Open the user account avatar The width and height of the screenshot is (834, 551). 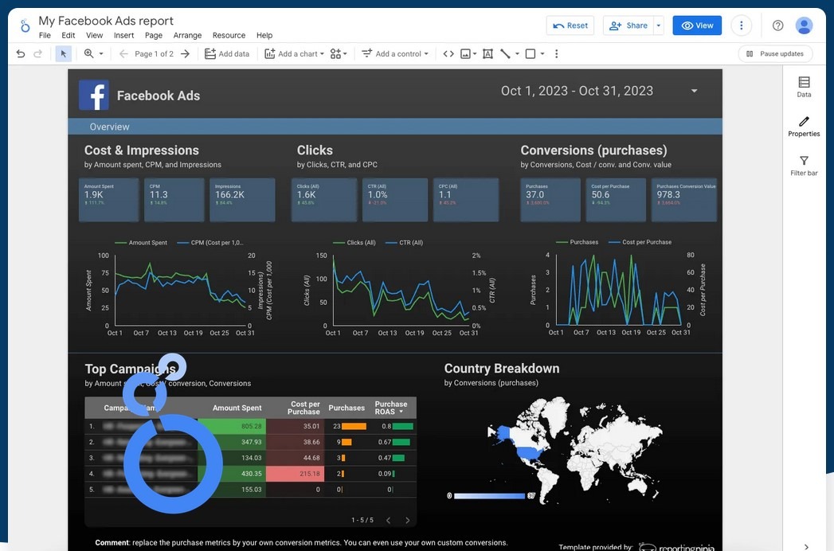(804, 25)
